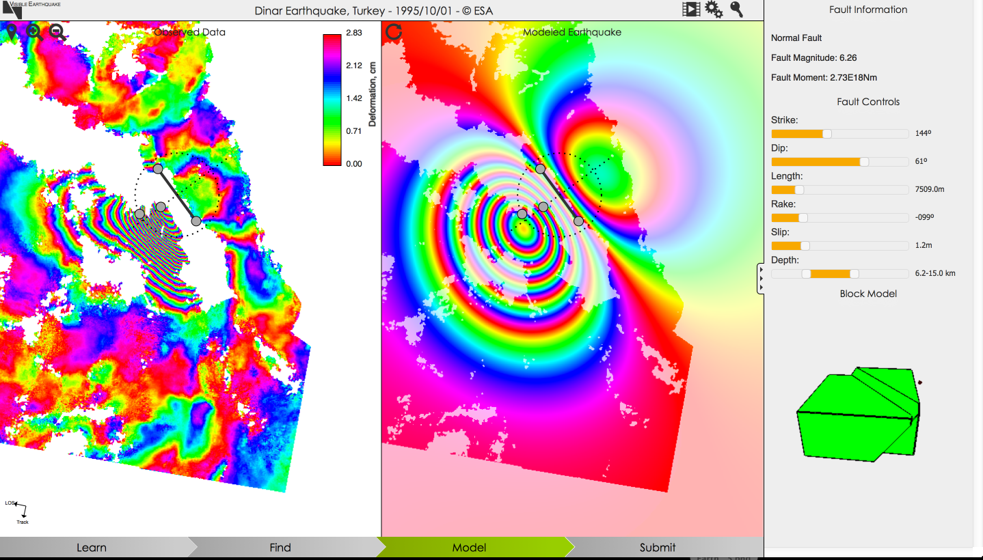Open the Block Model section
The image size is (983, 560).
(x=868, y=294)
